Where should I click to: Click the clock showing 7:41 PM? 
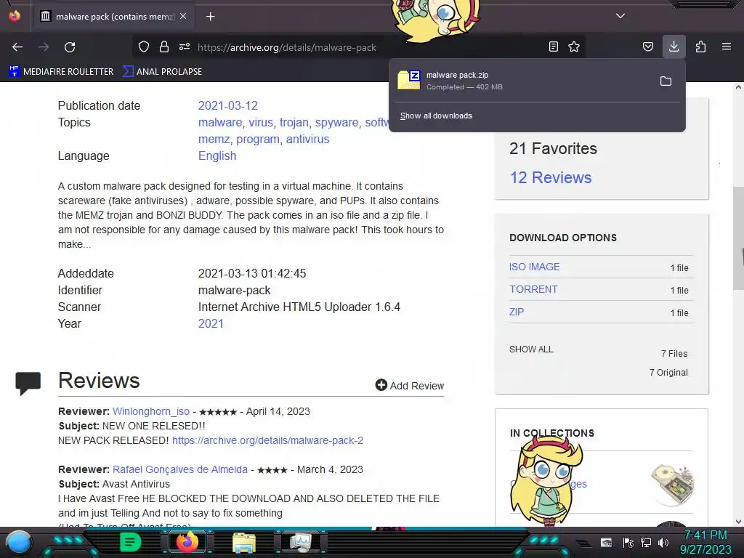pyautogui.click(x=705, y=535)
